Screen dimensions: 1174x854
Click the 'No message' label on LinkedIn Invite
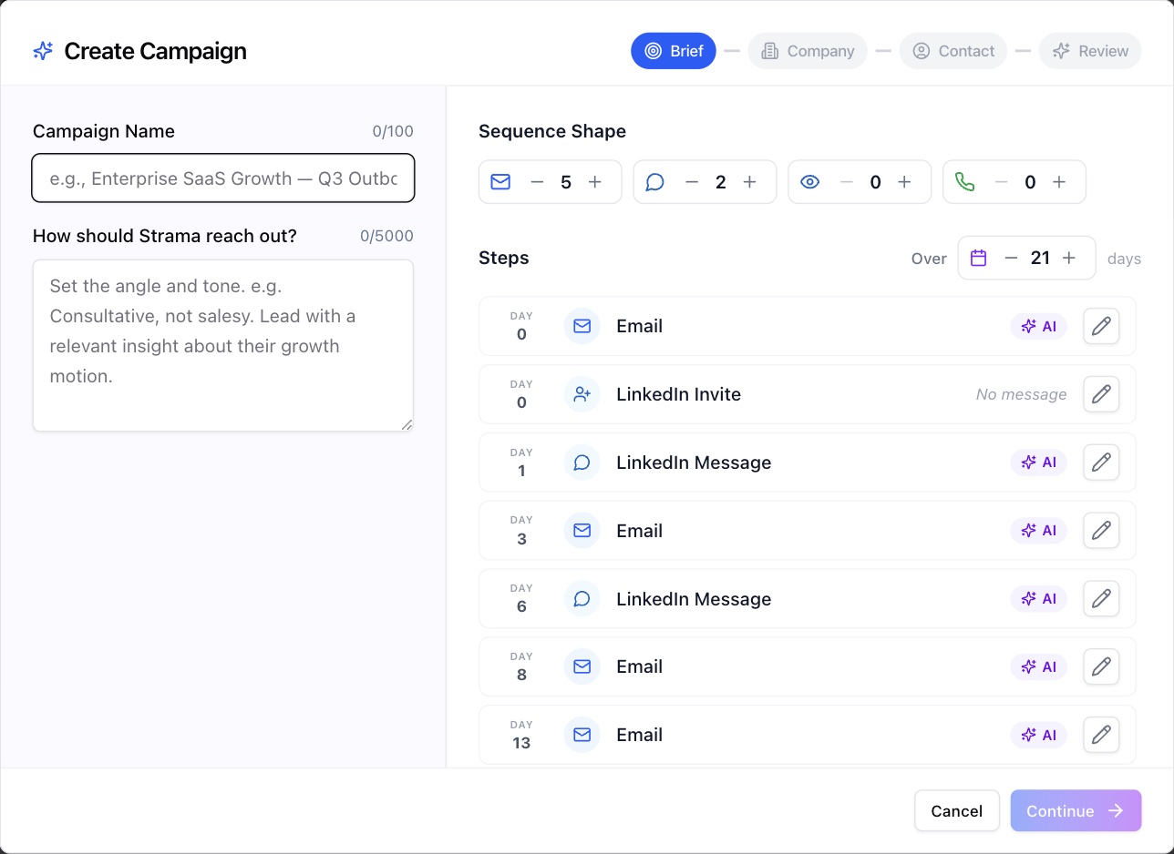coord(1021,394)
